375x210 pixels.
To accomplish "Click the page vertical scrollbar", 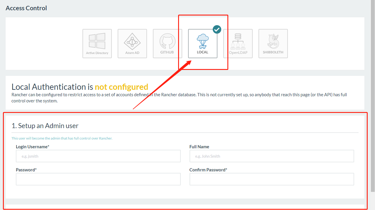I will 373,97.
